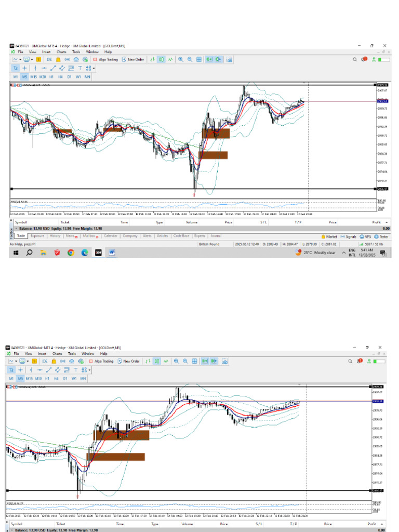This screenshot has width=399, height=532.
Task: Toggle chart shift in lower window
Action: coord(214,361)
